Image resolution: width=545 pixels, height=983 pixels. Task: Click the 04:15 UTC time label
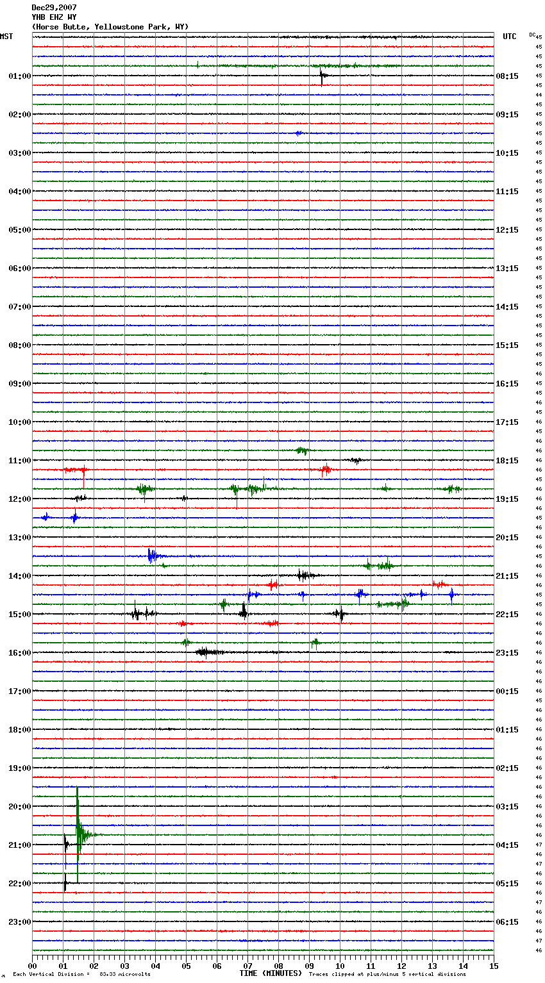[x=507, y=845]
